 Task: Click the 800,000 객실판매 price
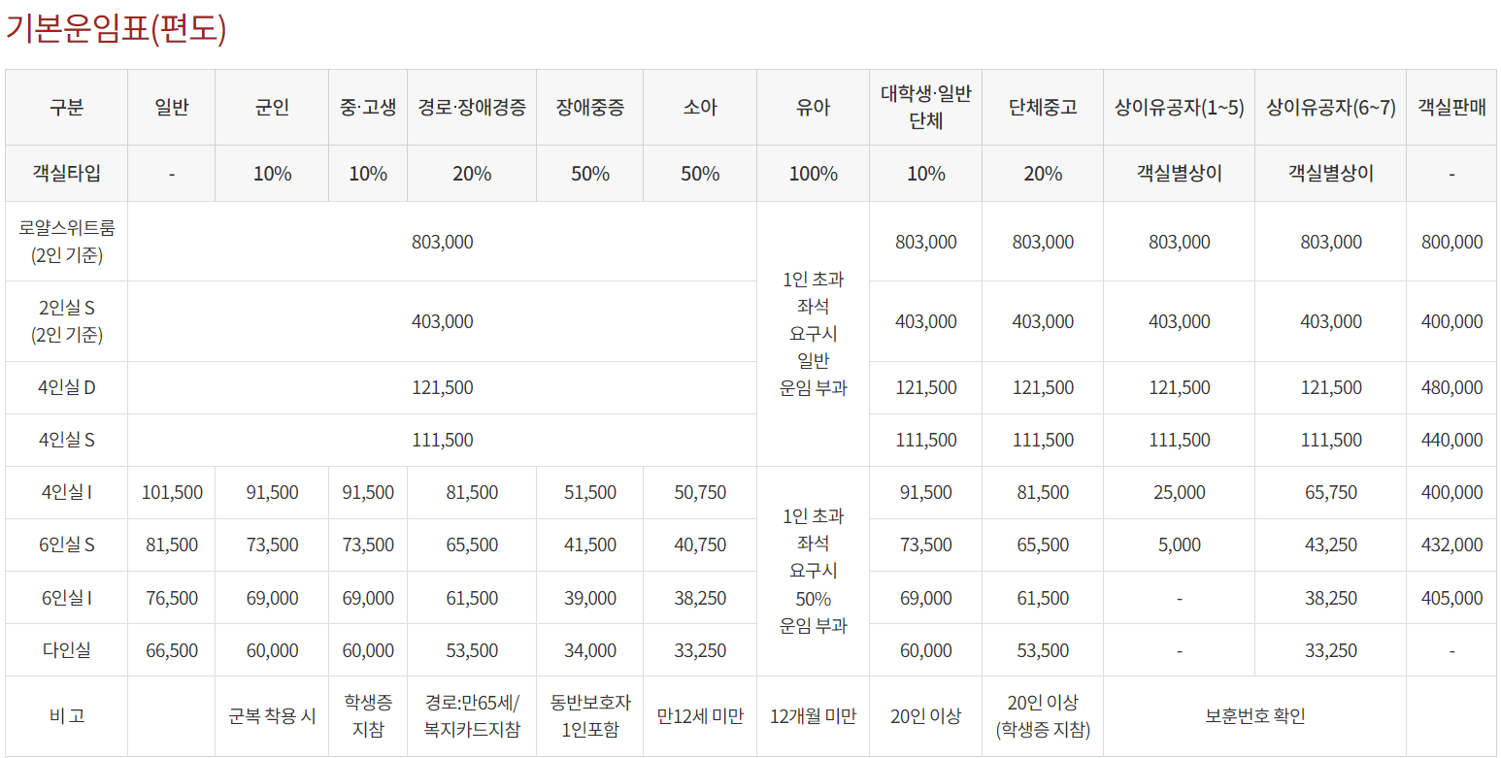tap(1451, 243)
